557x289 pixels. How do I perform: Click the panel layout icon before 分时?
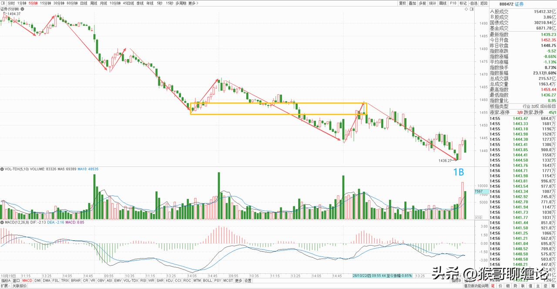pos(3,3)
